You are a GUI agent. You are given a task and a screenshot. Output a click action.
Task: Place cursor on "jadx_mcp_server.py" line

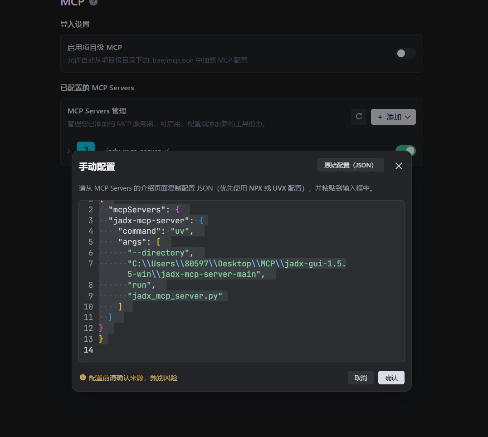tap(175, 296)
